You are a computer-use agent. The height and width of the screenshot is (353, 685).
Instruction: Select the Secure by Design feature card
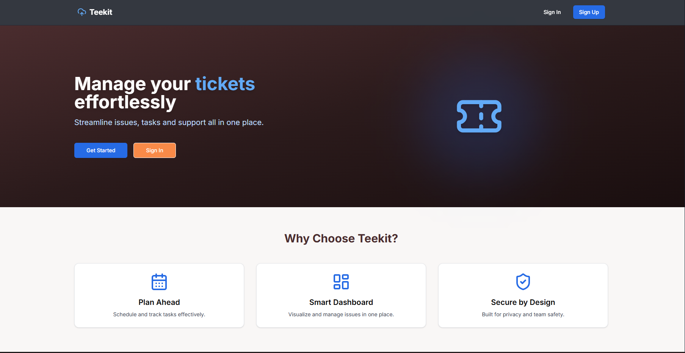pyautogui.click(x=523, y=295)
